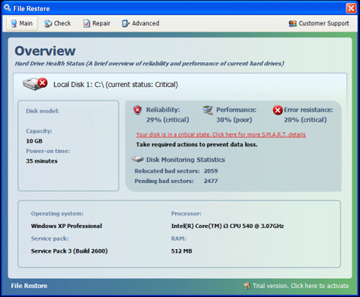Image resolution: width=360 pixels, height=297 pixels.
Task: Open the Main tab
Action: click(x=21, y=24)
